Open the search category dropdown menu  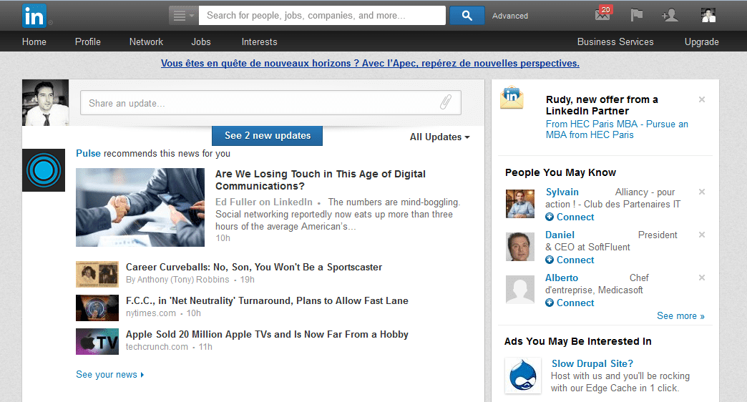click(x=183, y=16)
